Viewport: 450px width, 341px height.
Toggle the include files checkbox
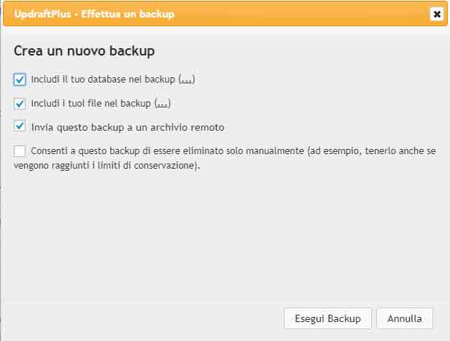click(20, 103)
